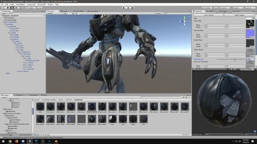Toggle scene lighting in Scene toolbar
This screenshot has height=144, width=257.
69,13
